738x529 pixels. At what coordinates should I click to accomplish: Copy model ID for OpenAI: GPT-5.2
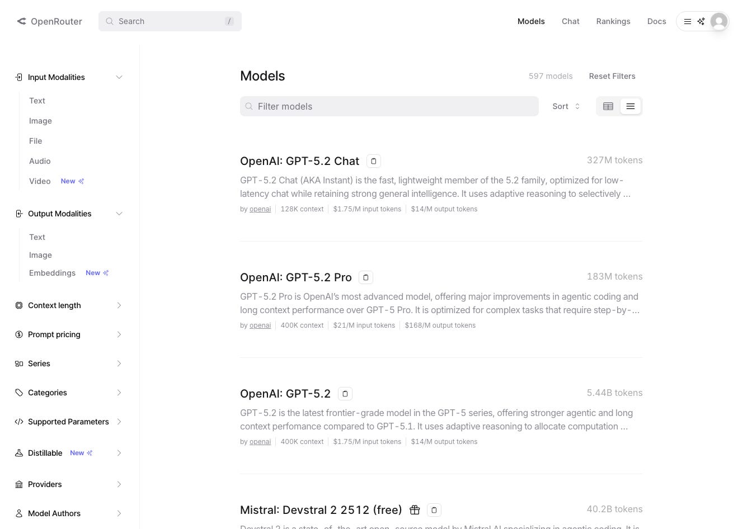click(345, 394)
